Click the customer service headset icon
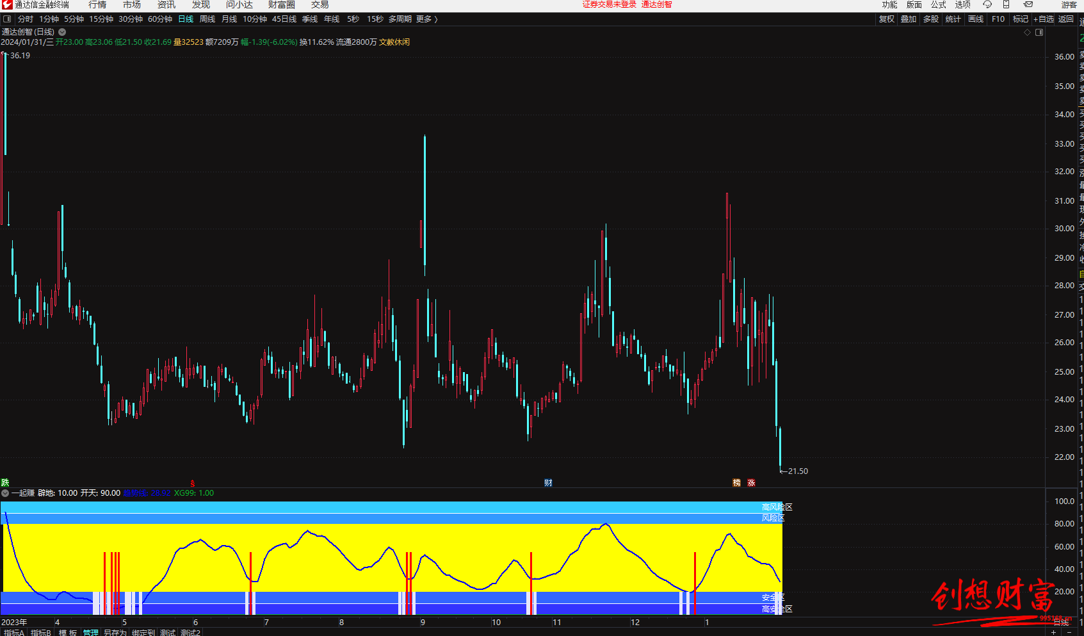Screen dimensions: 1084x636 tap(987, 4)
